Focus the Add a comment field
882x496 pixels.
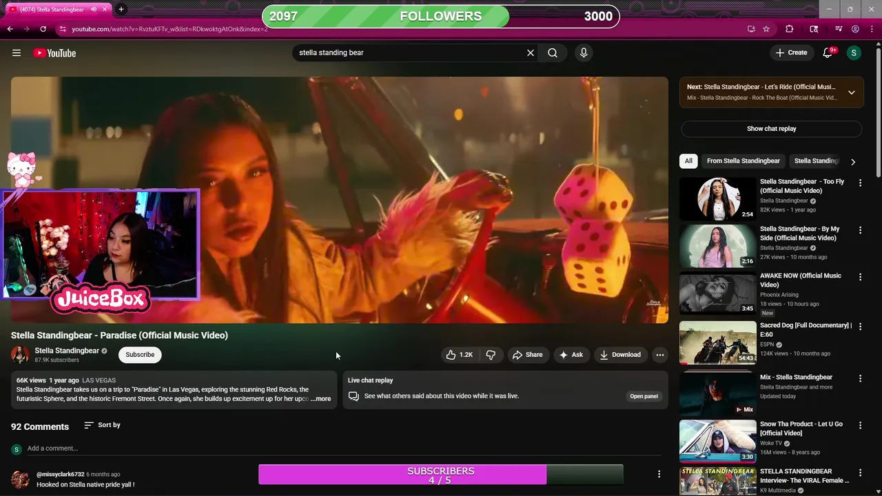point(343,448)
